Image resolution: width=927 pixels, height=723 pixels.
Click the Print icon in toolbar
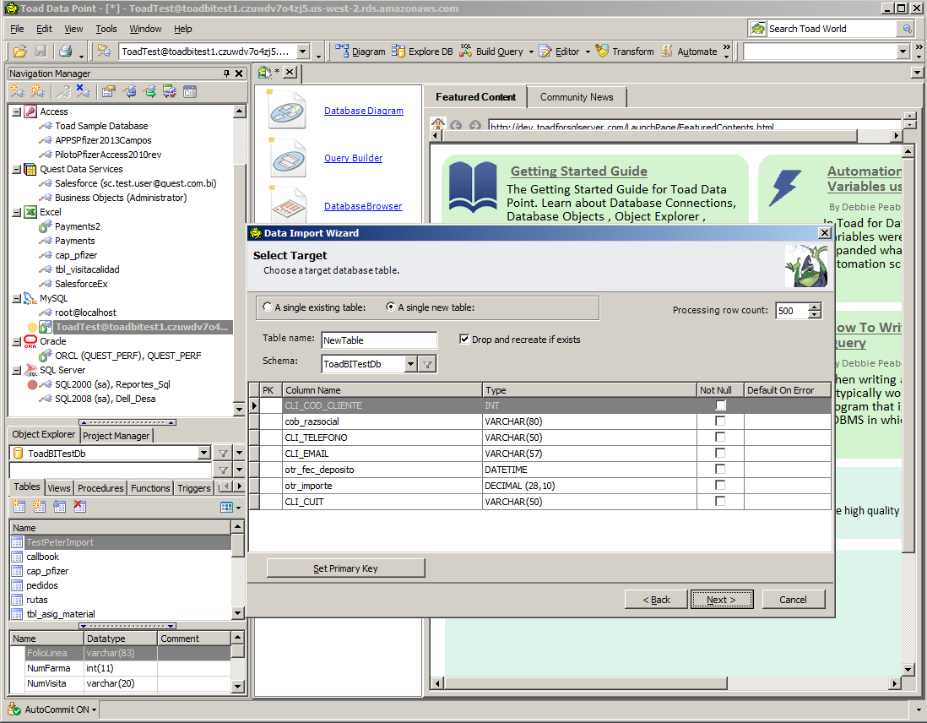(x=65, y=52)
